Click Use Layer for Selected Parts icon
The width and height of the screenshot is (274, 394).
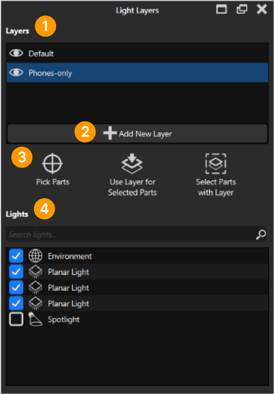(x=132, y=164)
